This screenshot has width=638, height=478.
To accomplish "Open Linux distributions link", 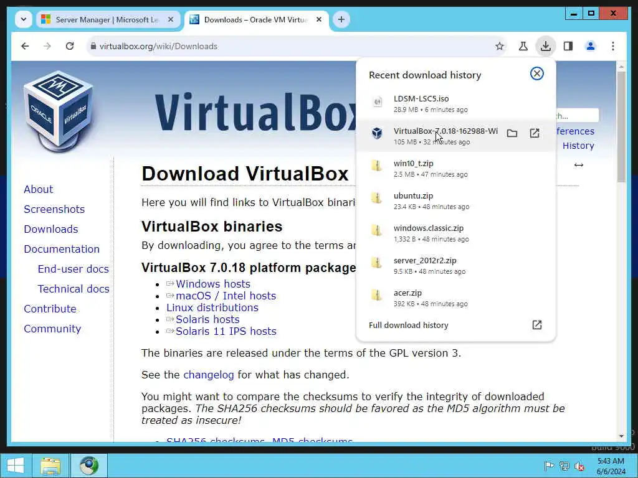I will click(212, 307).
